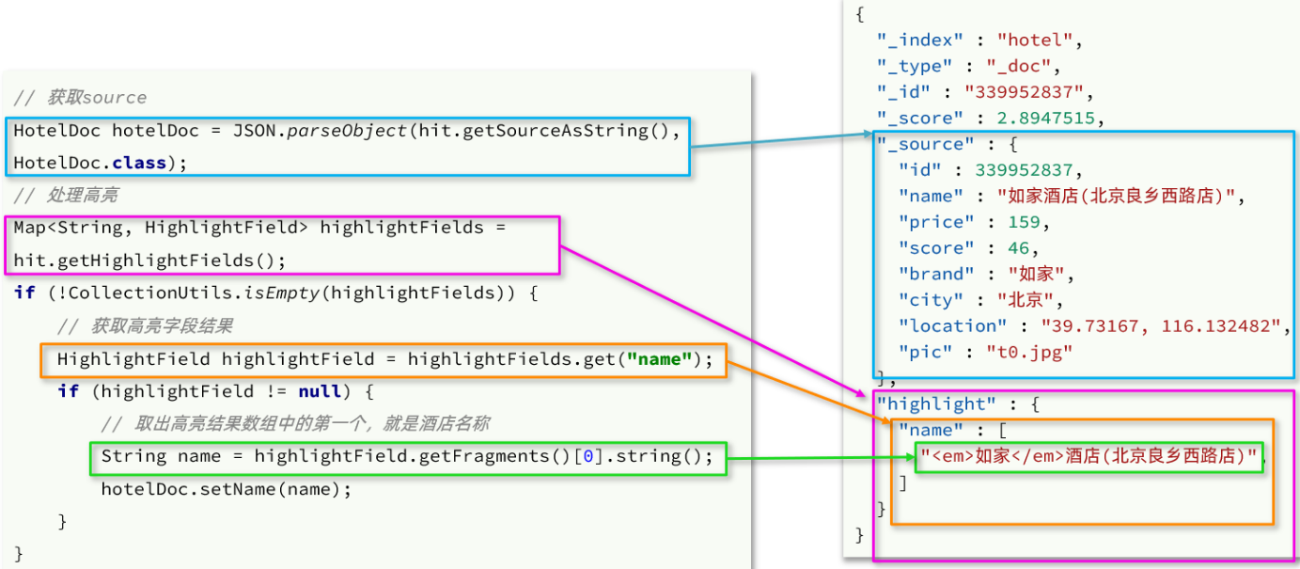Click the JSON key "location"
Screen dimensions: 1300x569
pos(953,326)
